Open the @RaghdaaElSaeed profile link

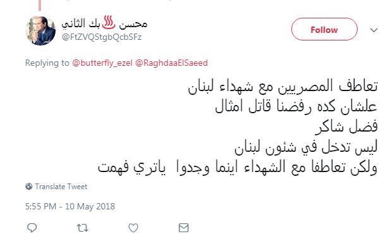[171, 63]
